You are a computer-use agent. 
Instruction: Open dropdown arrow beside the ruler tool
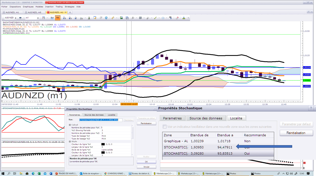[116, 18]
